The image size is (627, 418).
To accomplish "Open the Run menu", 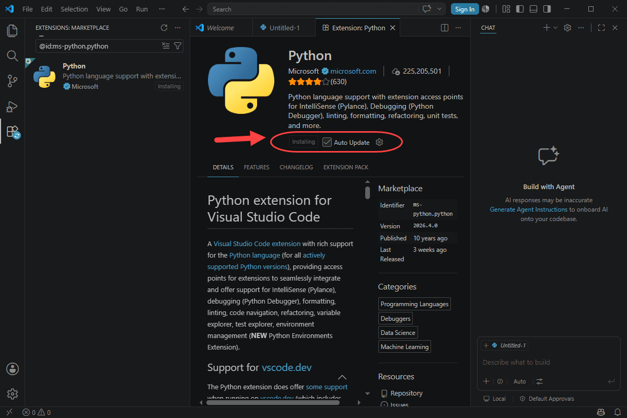I will tap(142, 9).
